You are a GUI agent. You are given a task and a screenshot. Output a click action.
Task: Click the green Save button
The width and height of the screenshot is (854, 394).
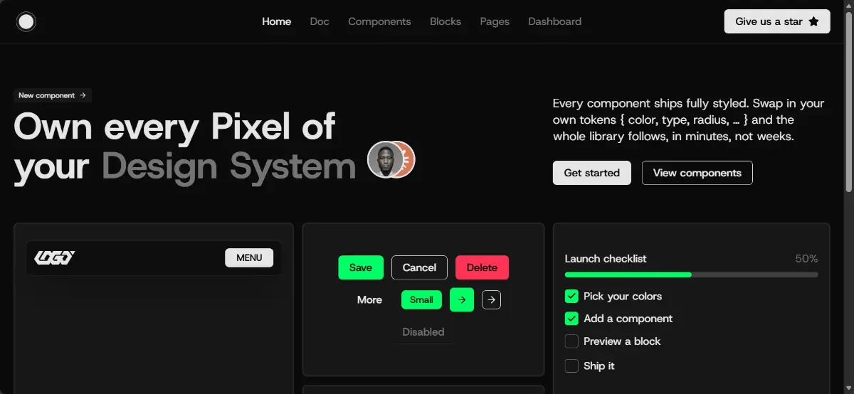click(x=361, y=267)
